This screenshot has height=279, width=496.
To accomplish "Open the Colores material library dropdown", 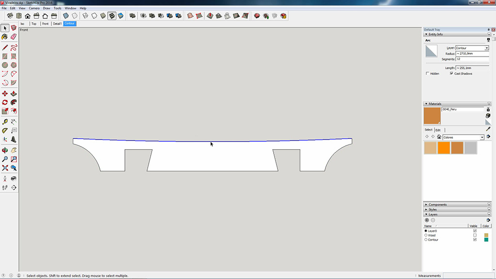I will tap(482, 137).
